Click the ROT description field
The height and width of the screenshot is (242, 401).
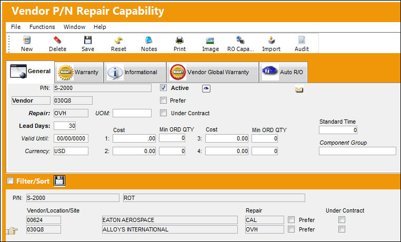tap(214, 198)
